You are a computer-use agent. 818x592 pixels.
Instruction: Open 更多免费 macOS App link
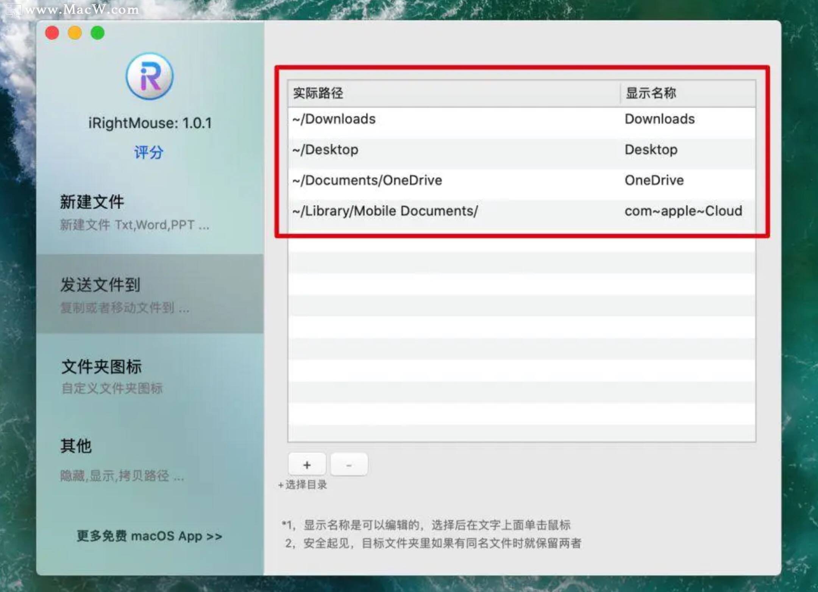click(x=149, y=536)
